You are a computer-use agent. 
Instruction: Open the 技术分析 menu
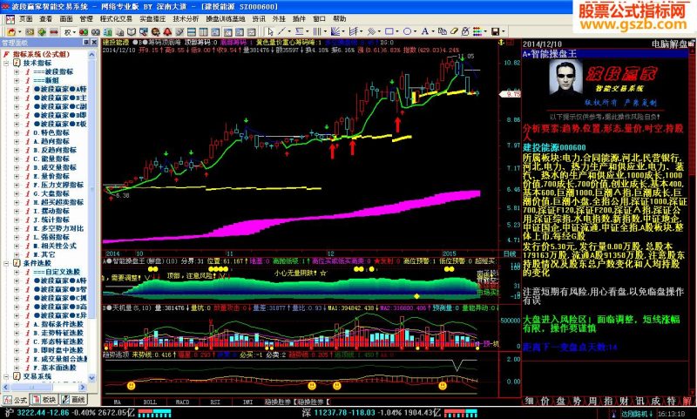coord(186,18)
